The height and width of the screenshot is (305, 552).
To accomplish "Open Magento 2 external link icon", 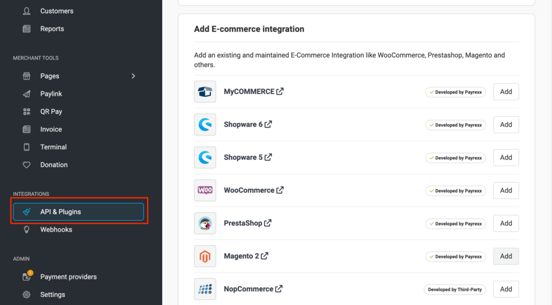I will click(x=265, y=256).
